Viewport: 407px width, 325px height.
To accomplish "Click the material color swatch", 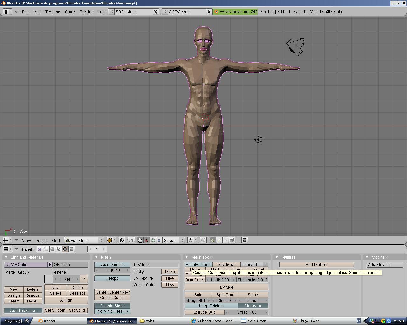I will (x=48, y=279).
